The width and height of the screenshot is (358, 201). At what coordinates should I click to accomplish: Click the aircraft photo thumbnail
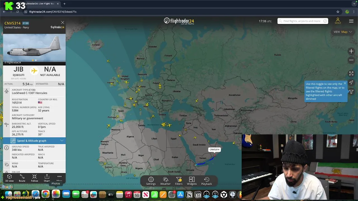pos(34,48)
